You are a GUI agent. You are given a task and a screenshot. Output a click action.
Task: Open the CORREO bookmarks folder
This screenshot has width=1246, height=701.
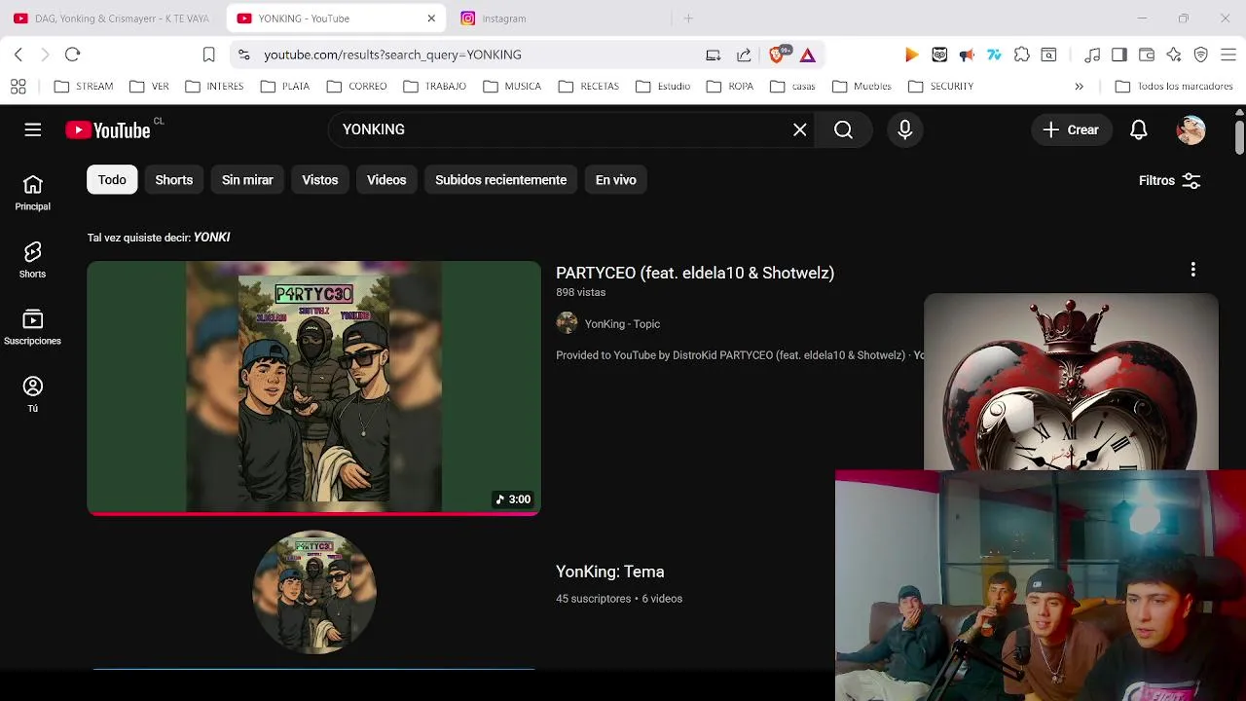click(356, 87)
